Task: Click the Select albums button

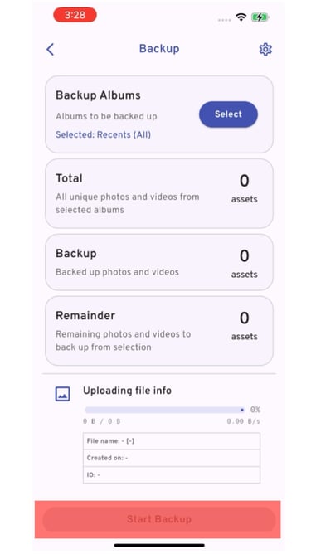Action: click(228, 114)
